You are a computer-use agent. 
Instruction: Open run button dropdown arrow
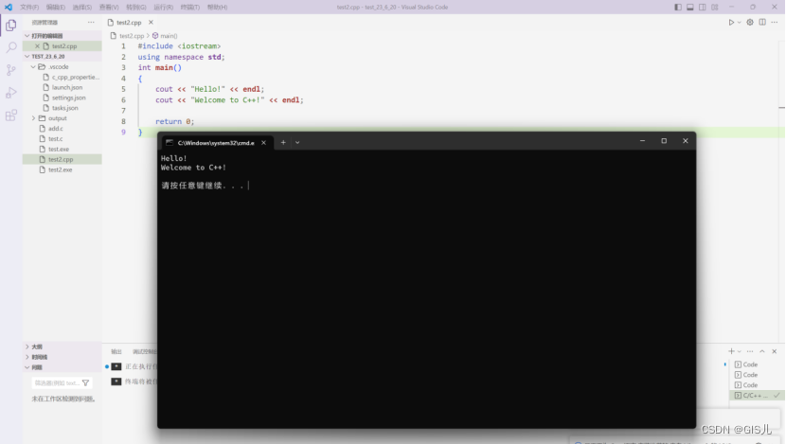[739, 23]
